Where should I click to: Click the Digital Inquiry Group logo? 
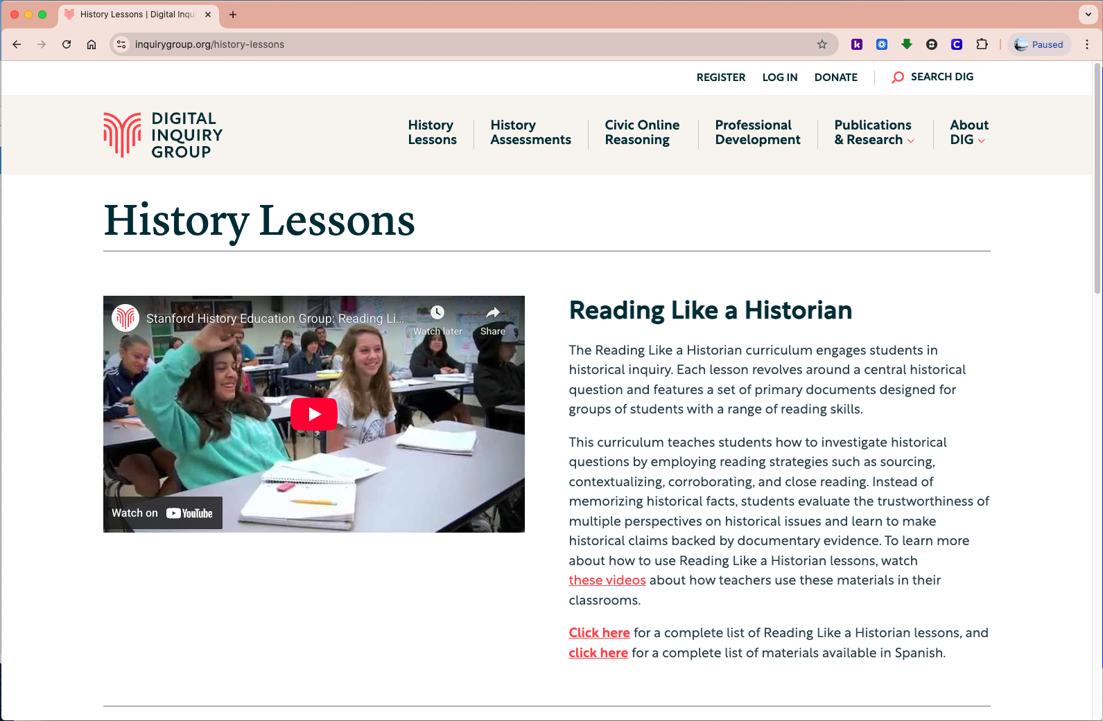[163, 135]
